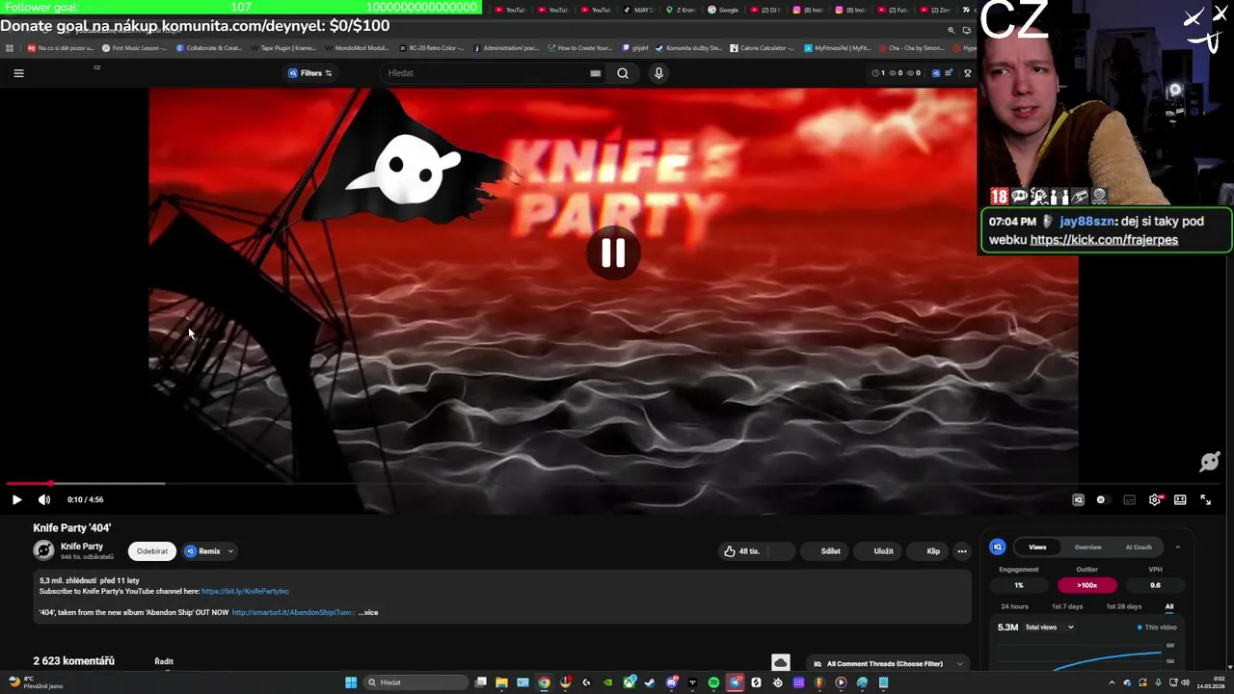Screen dimensions: 1234x694
Task: Select the All time range
Action: [1169, 606]
